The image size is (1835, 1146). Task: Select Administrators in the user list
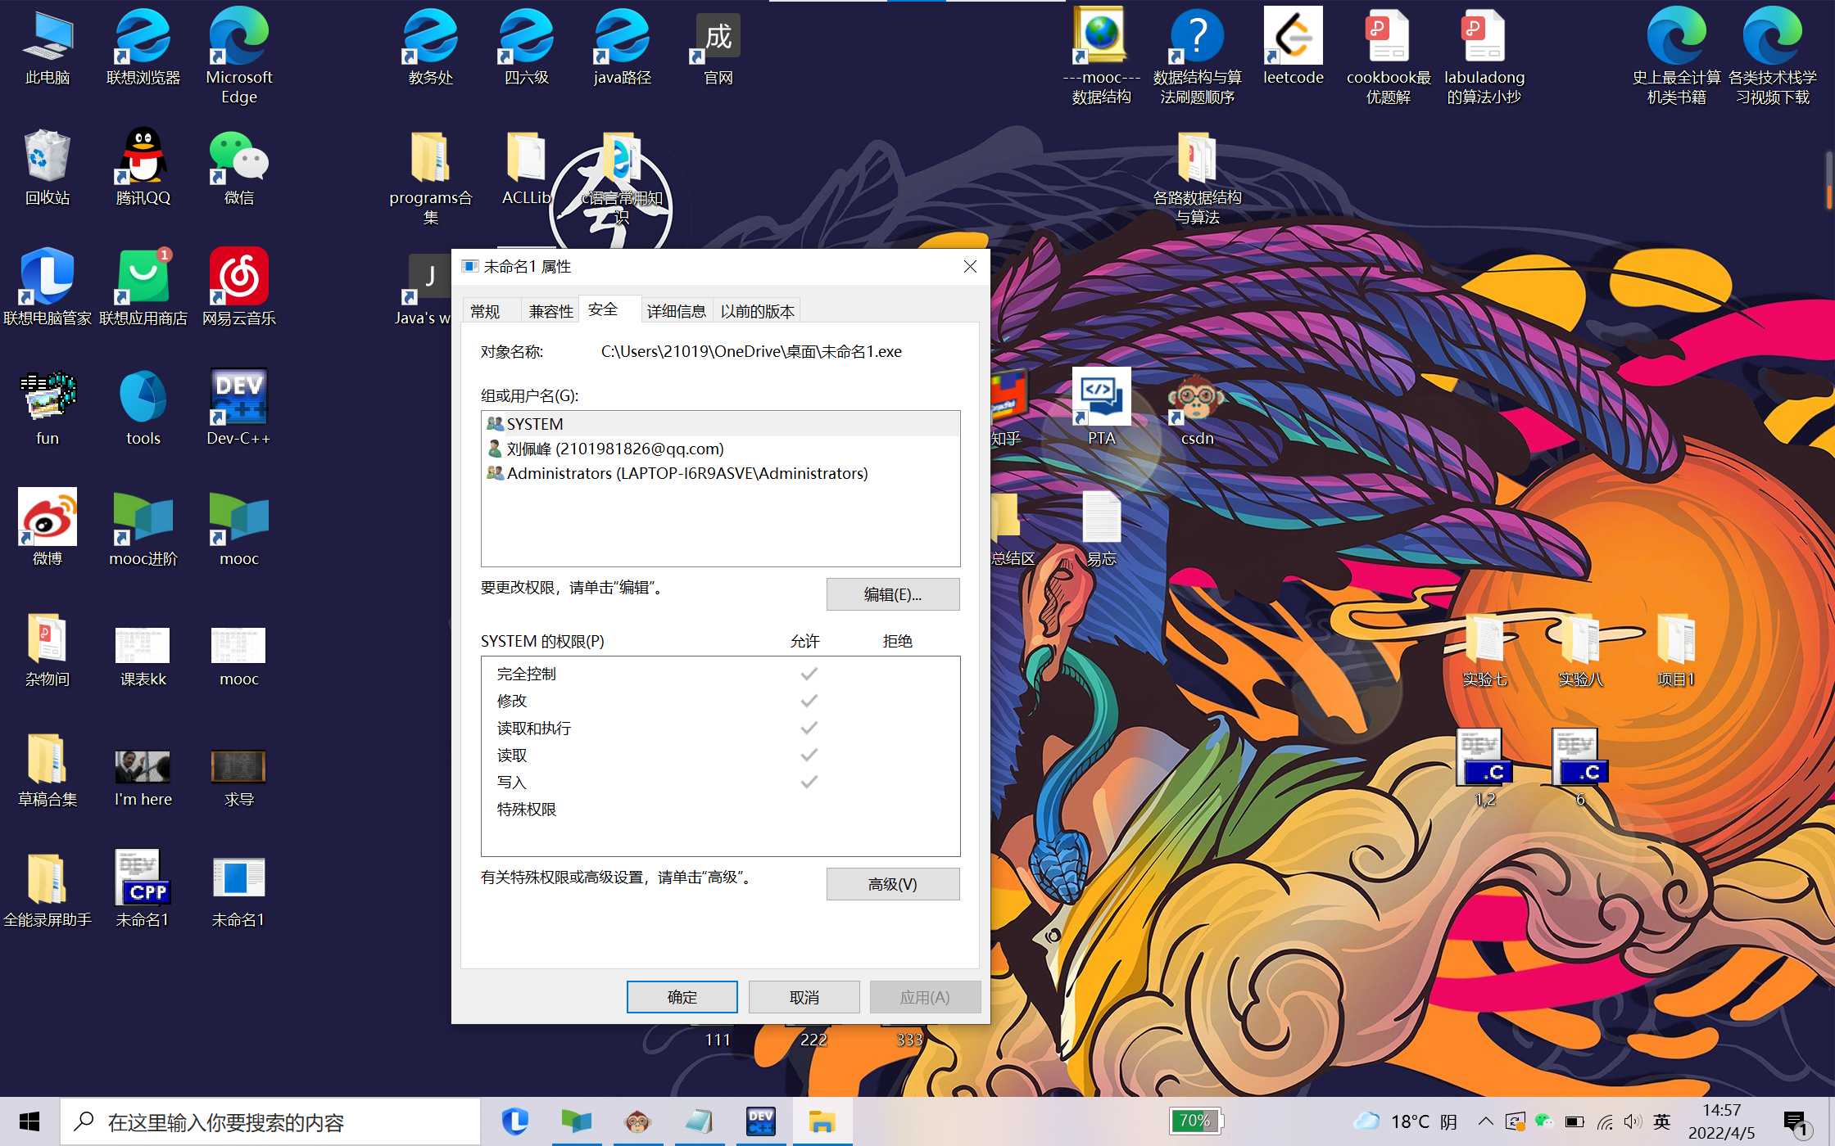tap(686, 473)
